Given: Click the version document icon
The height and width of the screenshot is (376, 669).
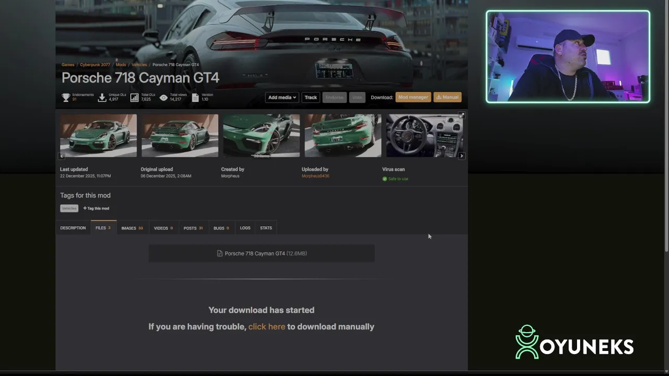Looking at the screenshot, I should point(195,98).
